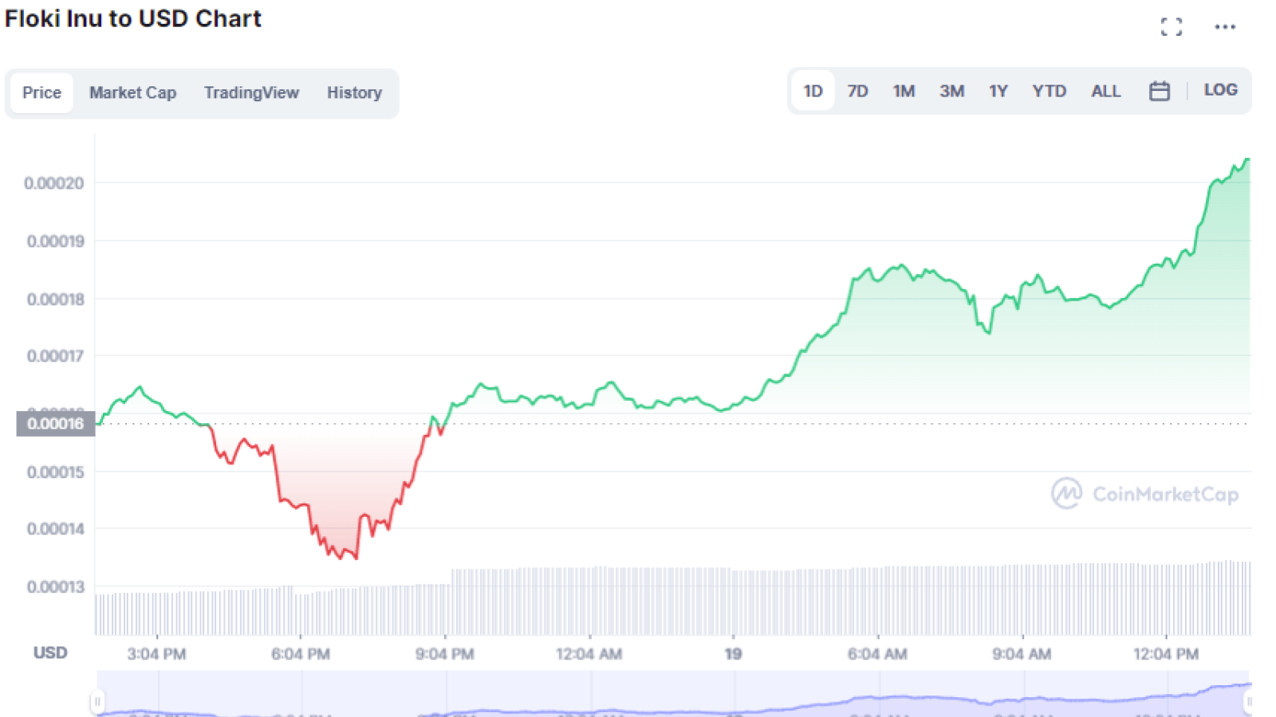This screenshot has height=717, width=1276.
Task: Click the 0.00019 y-axis label
Action: tap(55, 241)
